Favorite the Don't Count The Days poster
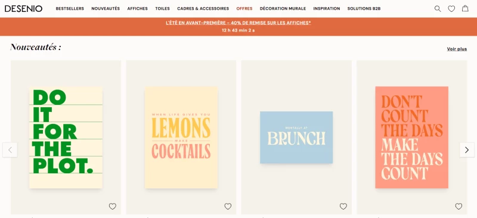The width and height of the screenshot is (477, 218). [x=459, y=207]
